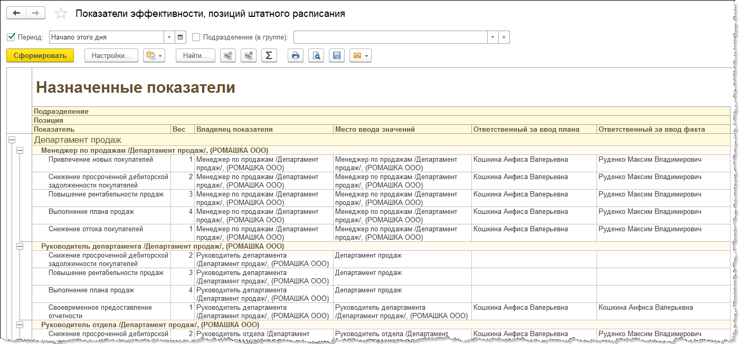This screenshot has height=344, width=739.
Task: Add report to favorites with star
Action: click(x=61, y=14)
